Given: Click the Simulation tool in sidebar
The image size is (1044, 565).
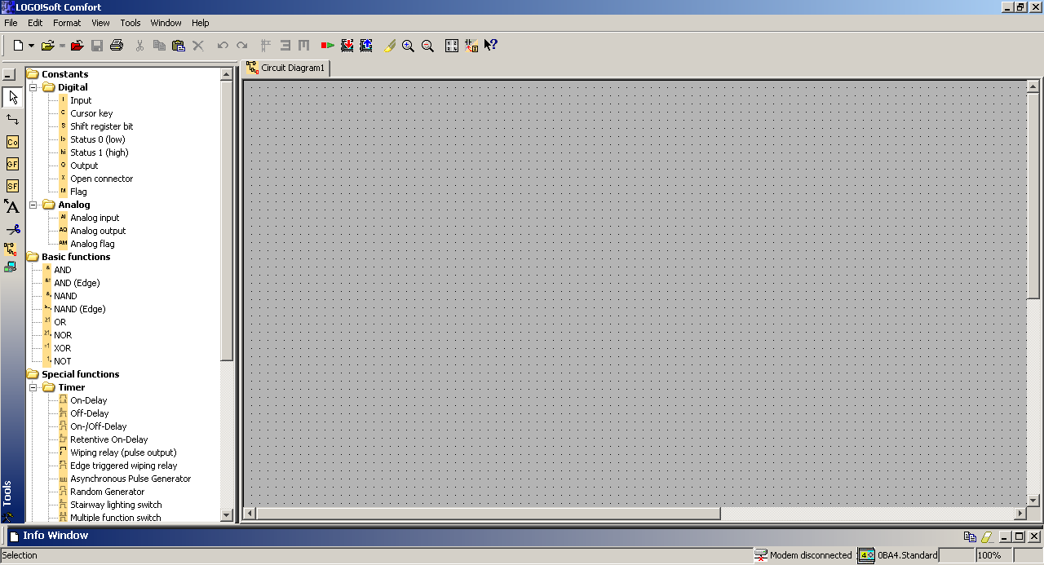Looking at the screenshot, I should tap(11, 249).
